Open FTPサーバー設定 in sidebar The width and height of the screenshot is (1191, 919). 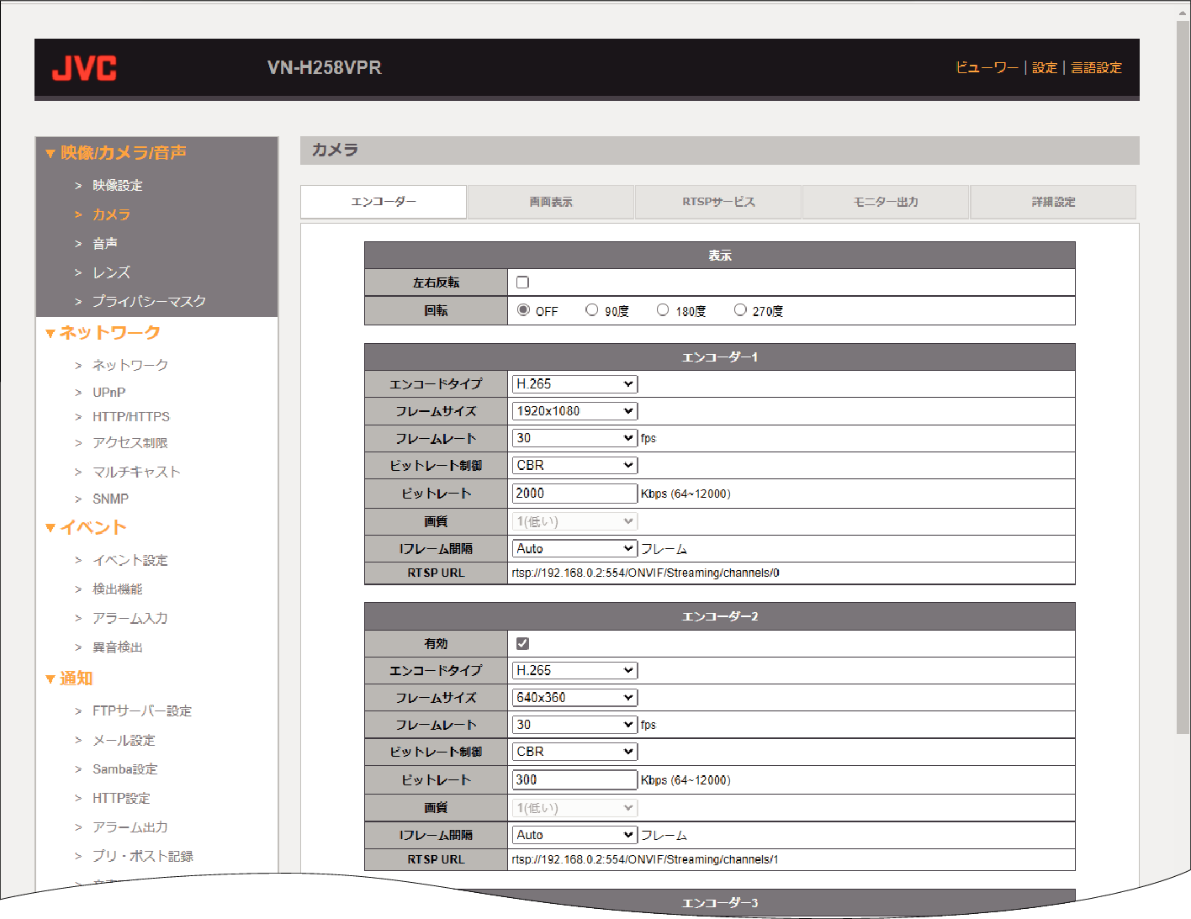coord(142,710)
